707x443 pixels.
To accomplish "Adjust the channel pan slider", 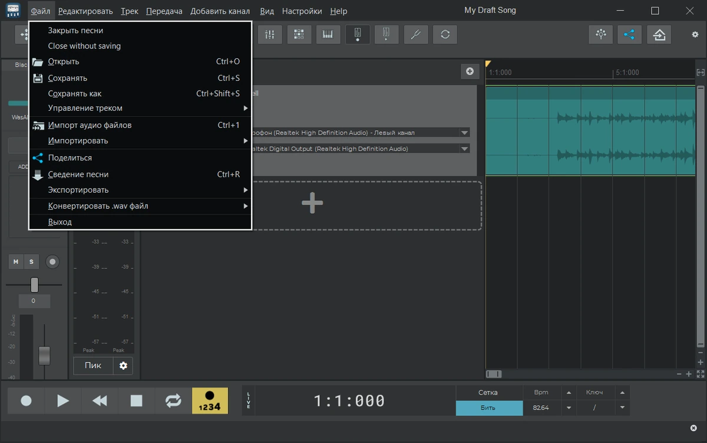I will tap(34, 285).
